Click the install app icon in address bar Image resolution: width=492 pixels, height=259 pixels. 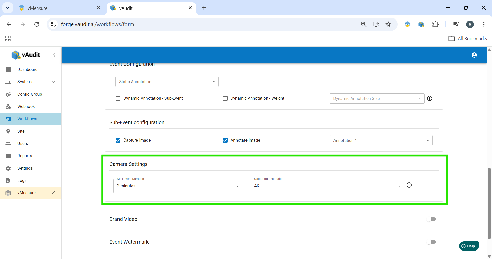point(376,24)
